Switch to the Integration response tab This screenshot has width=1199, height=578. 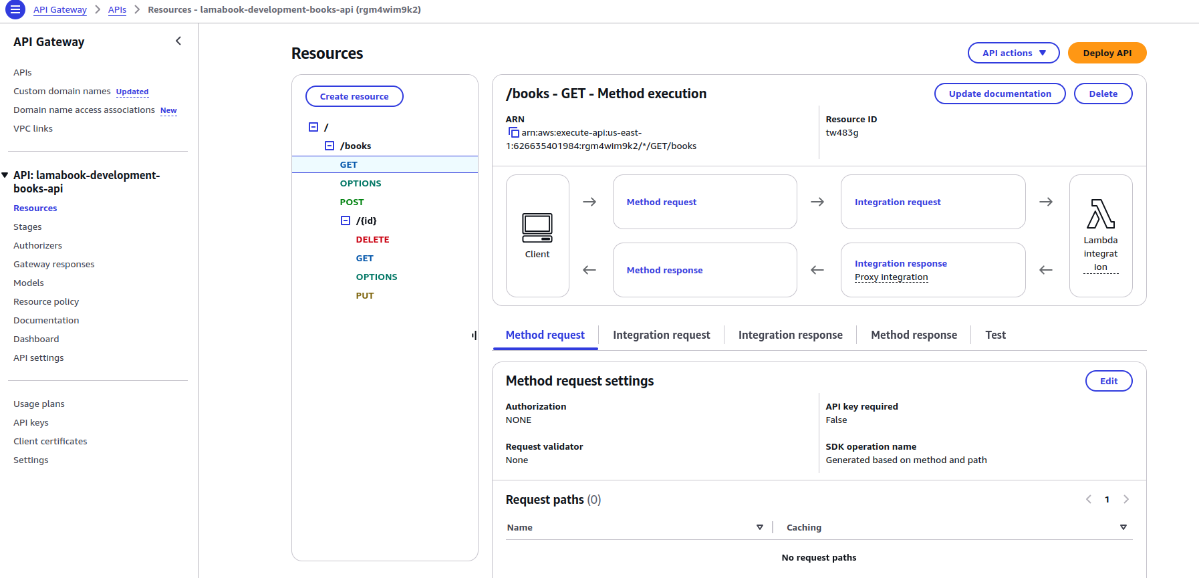tap(790, 335)
